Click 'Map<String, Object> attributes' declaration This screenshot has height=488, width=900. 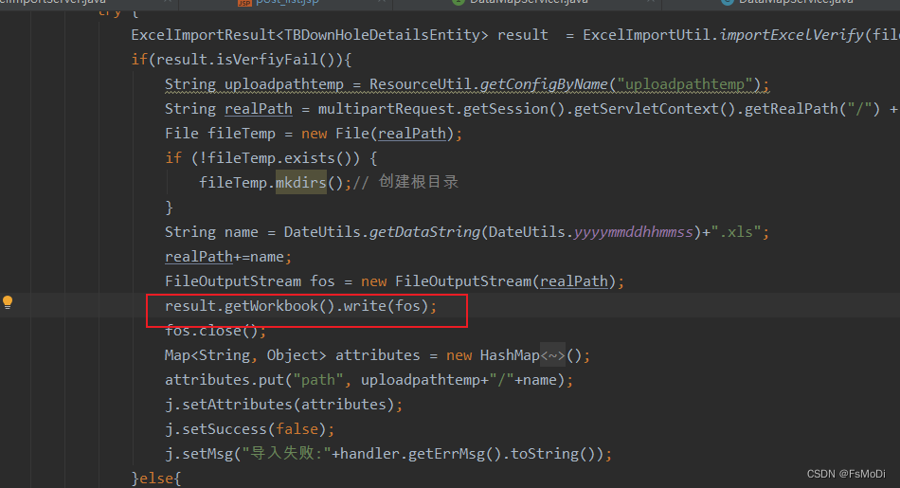(292, 355)
